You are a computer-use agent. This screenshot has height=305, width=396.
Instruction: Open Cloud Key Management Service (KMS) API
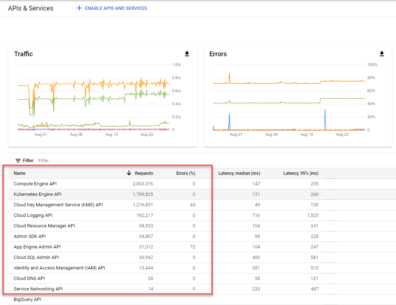pos(58,205)
